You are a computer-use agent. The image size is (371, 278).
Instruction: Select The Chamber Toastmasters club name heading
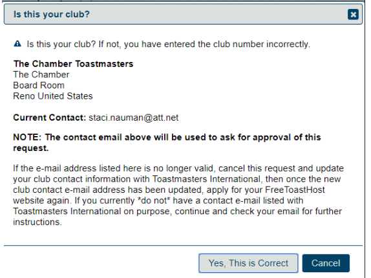point(73,64)
